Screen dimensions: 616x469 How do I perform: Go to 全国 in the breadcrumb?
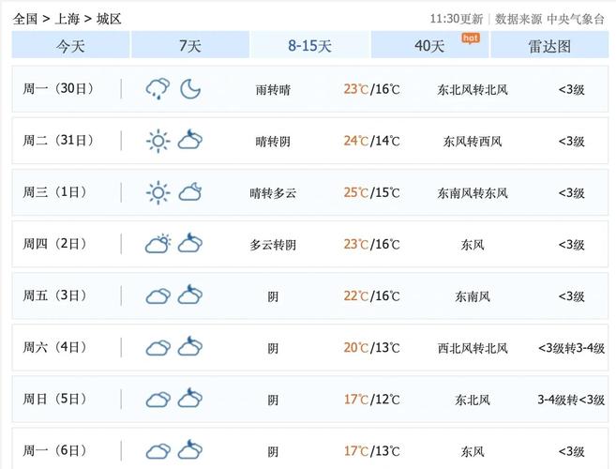click(x=25, y=18)
